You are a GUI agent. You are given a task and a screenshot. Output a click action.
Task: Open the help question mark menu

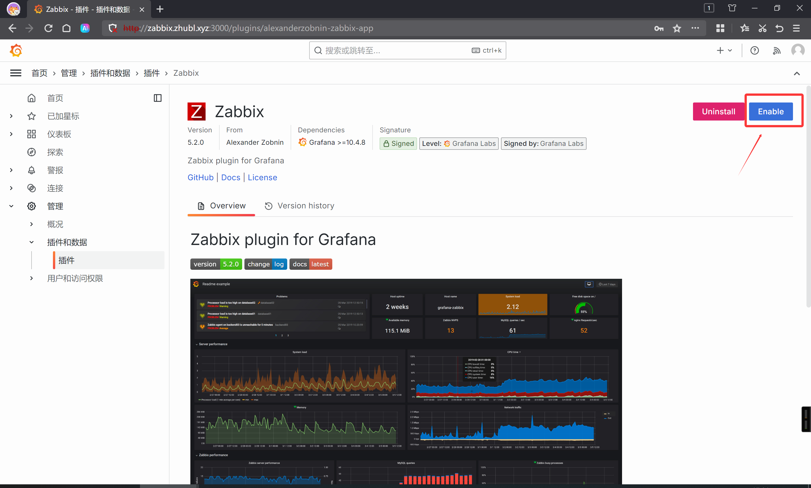click(x=754, y=50)
